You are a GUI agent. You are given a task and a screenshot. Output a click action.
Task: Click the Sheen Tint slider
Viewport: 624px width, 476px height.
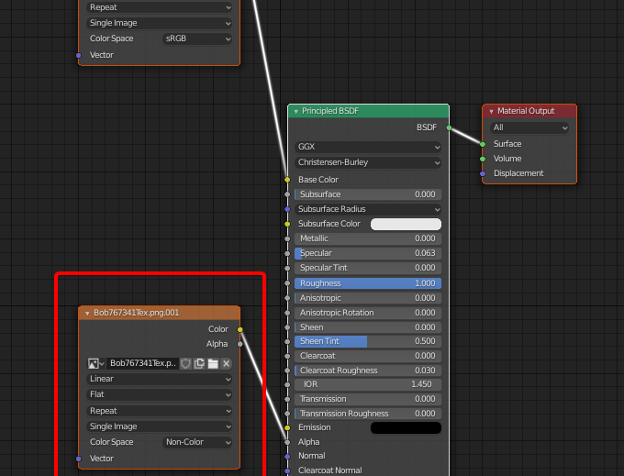coord(368,341)
